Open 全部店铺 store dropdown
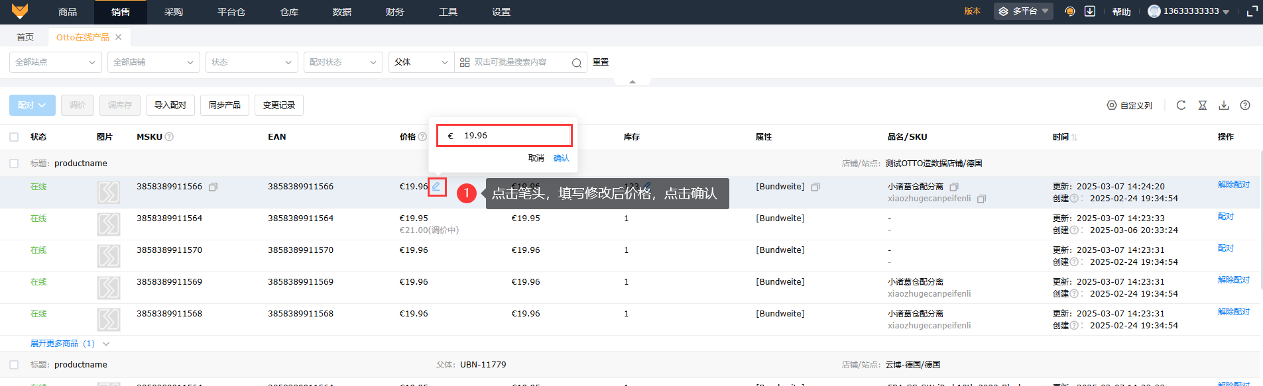This screenshot has height=386, width=1263. (x=154, y=62)
